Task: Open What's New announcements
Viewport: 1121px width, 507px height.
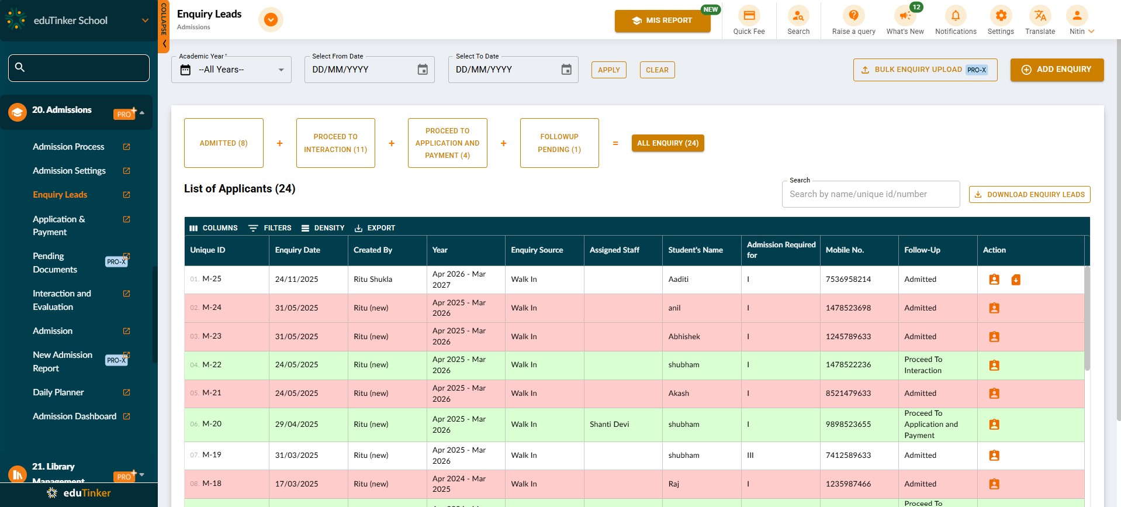Action: click(904, 16)
